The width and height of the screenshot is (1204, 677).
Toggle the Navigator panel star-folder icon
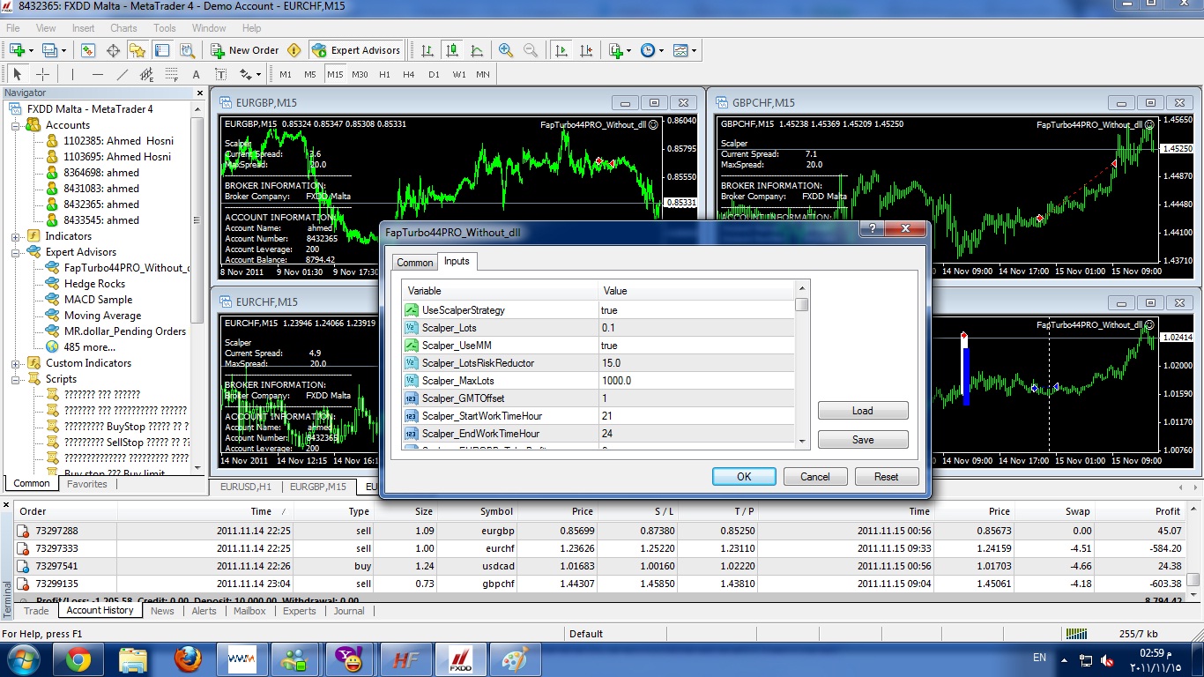[138, 50]
